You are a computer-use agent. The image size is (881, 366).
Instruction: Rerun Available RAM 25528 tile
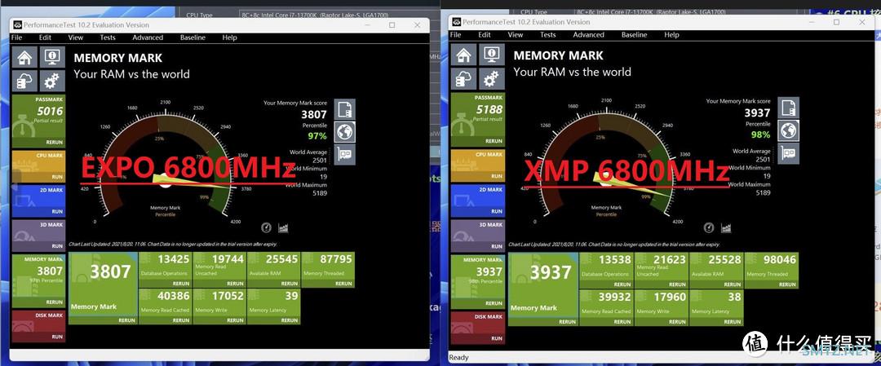733,284
